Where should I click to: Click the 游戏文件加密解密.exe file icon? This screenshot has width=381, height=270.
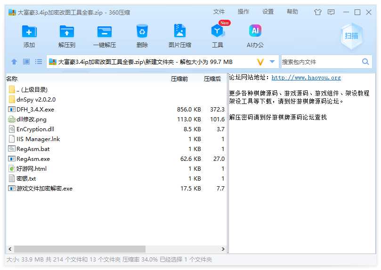click(x=12, y=188)
